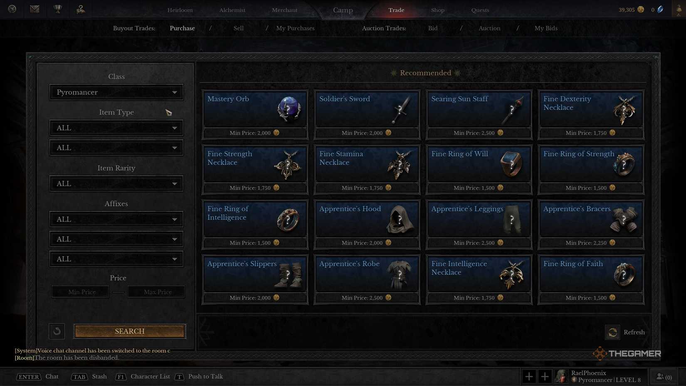The image size is (686, 386).
Task: Open the first Item Type dropdown
Action: coord(116,128)
